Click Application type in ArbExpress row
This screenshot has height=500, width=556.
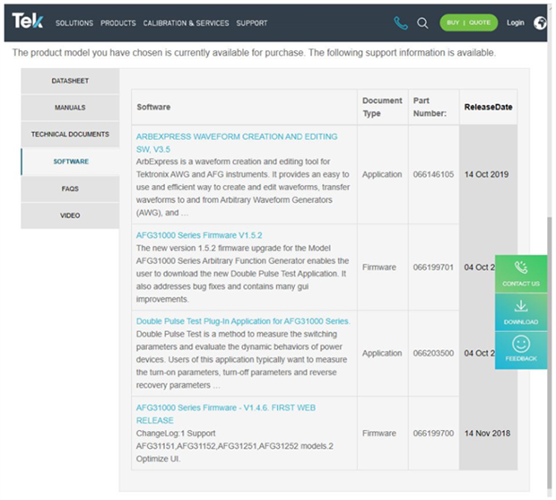382,174
